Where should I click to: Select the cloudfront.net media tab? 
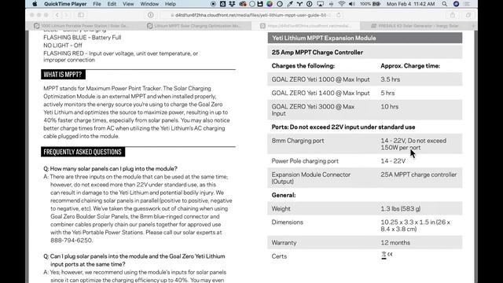click(x=307, y=26)
